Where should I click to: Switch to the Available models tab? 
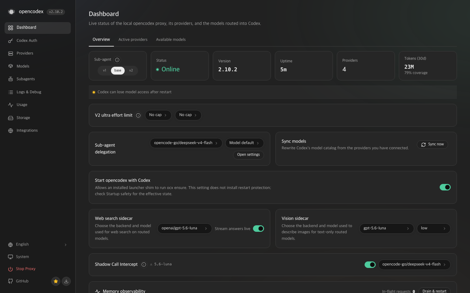pyautogui.click(x=171, y=40)
